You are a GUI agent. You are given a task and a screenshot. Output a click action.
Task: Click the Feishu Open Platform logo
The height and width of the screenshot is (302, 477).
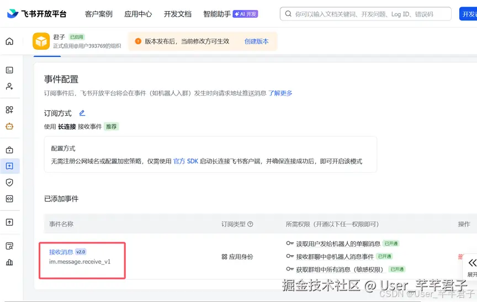pyautogui.click(x=36, y=14)
